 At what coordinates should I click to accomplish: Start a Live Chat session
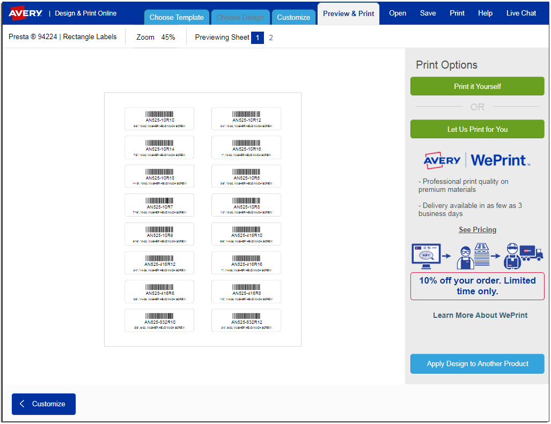coord(521,13)
